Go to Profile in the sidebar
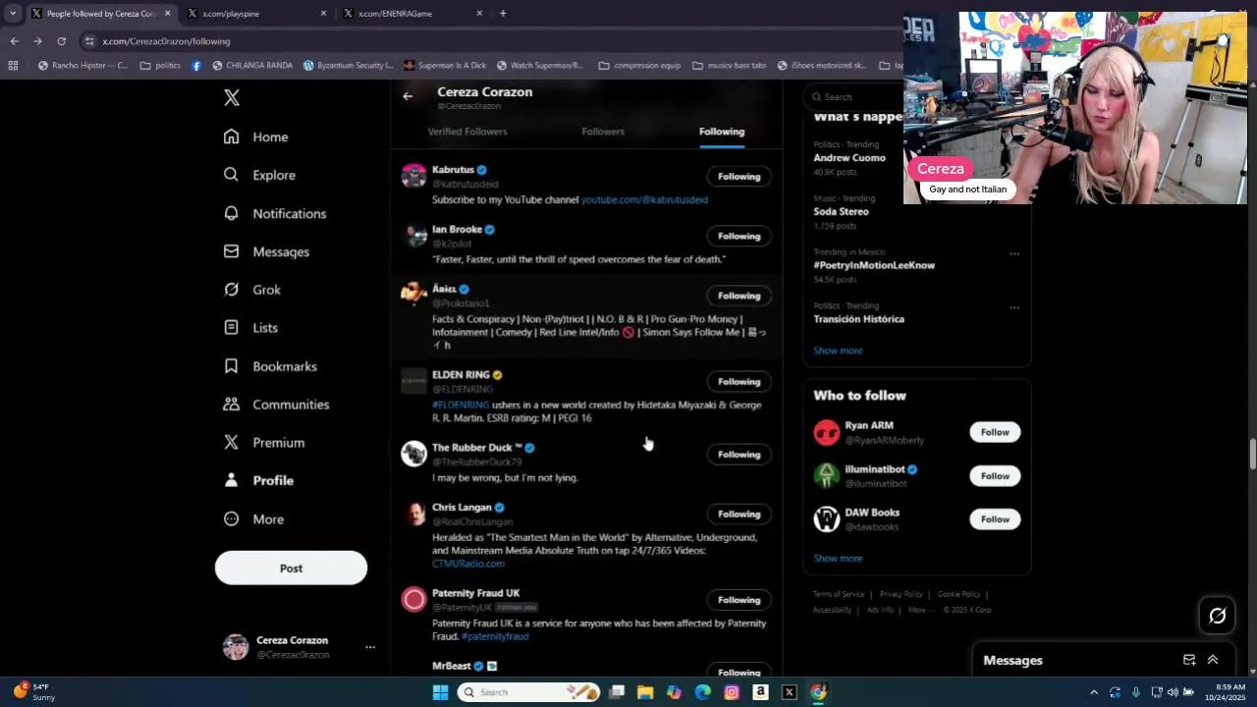The width and height of the screenshot is (1257, 707). pos(258,480)
